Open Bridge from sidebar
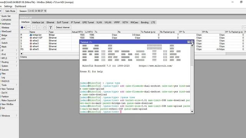 coord(4,35)
